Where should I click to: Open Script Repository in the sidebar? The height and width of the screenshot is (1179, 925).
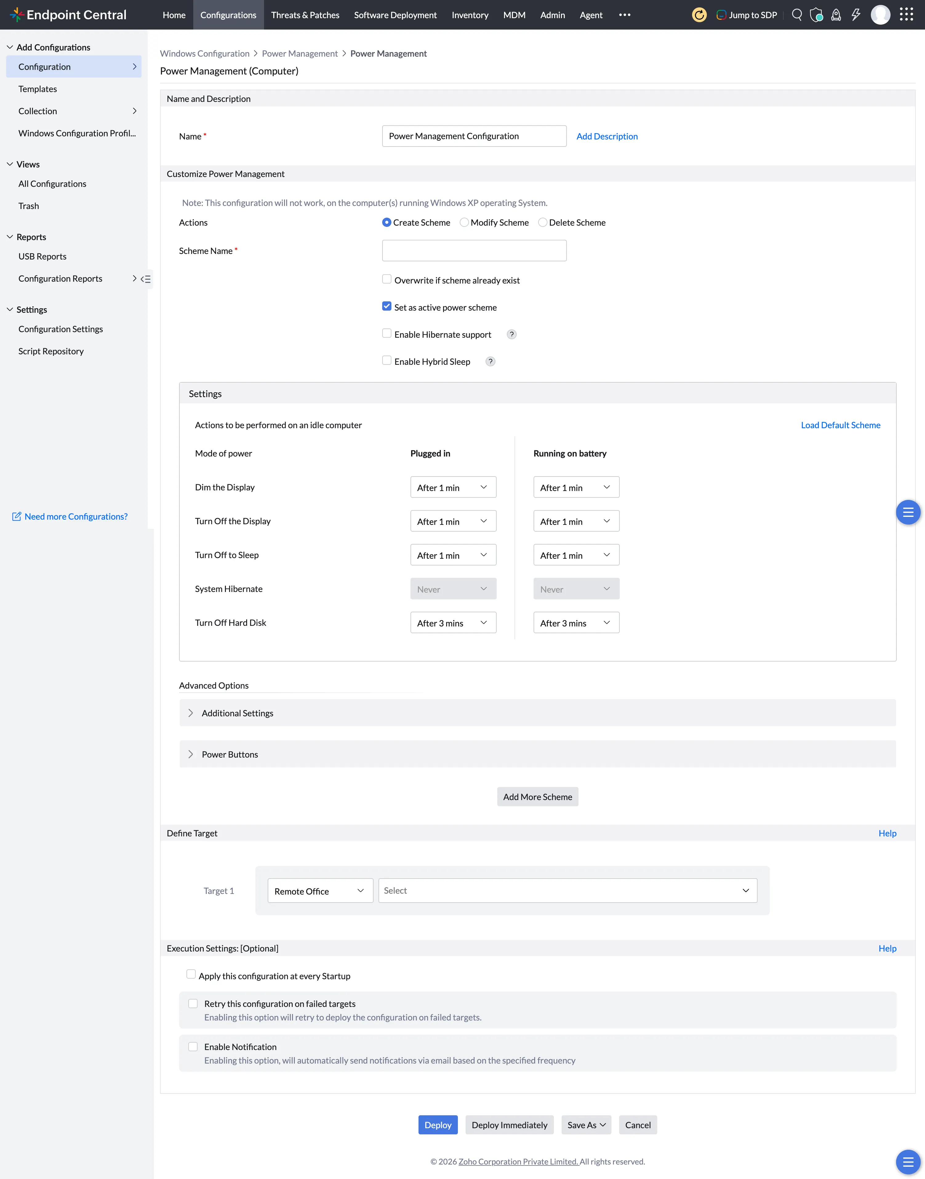click(x=51, y=351)
